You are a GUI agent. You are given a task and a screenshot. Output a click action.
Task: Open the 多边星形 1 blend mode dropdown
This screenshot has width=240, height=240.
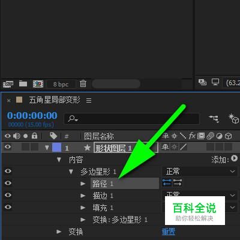199,172
